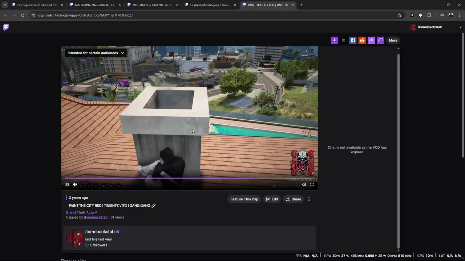
Task: Open the browser media controls icon
Action: coord(442,15)
